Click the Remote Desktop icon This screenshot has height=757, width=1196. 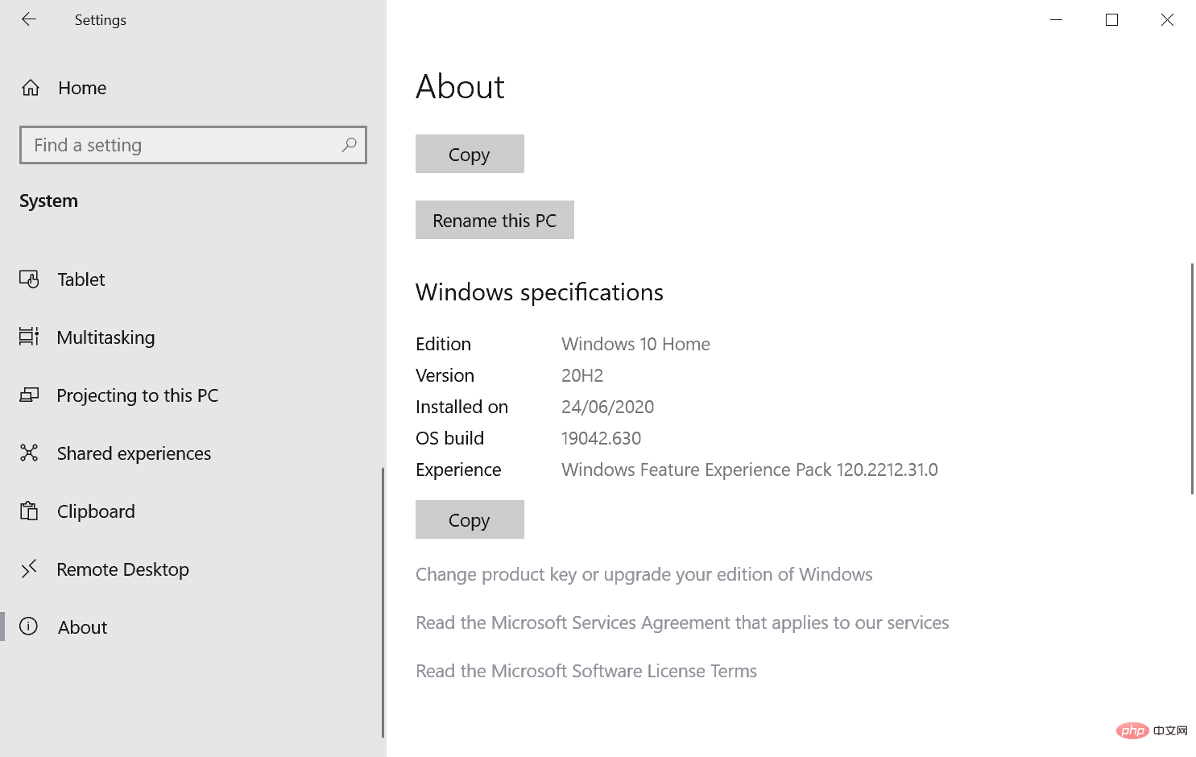click(x=29, y=569)
